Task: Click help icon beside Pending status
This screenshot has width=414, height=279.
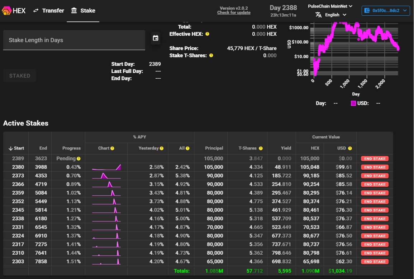Action: tap(78, 158)
